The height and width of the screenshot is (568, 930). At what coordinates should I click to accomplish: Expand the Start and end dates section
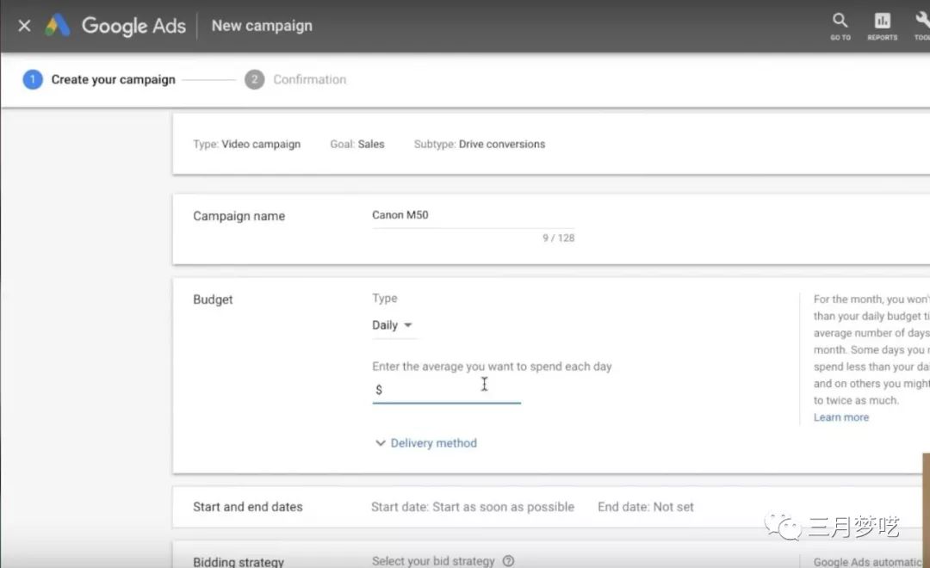click(248, 507)
